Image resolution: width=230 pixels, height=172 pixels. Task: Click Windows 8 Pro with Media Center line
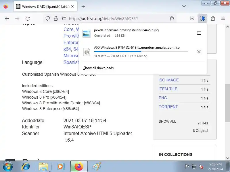coord(61,103)
